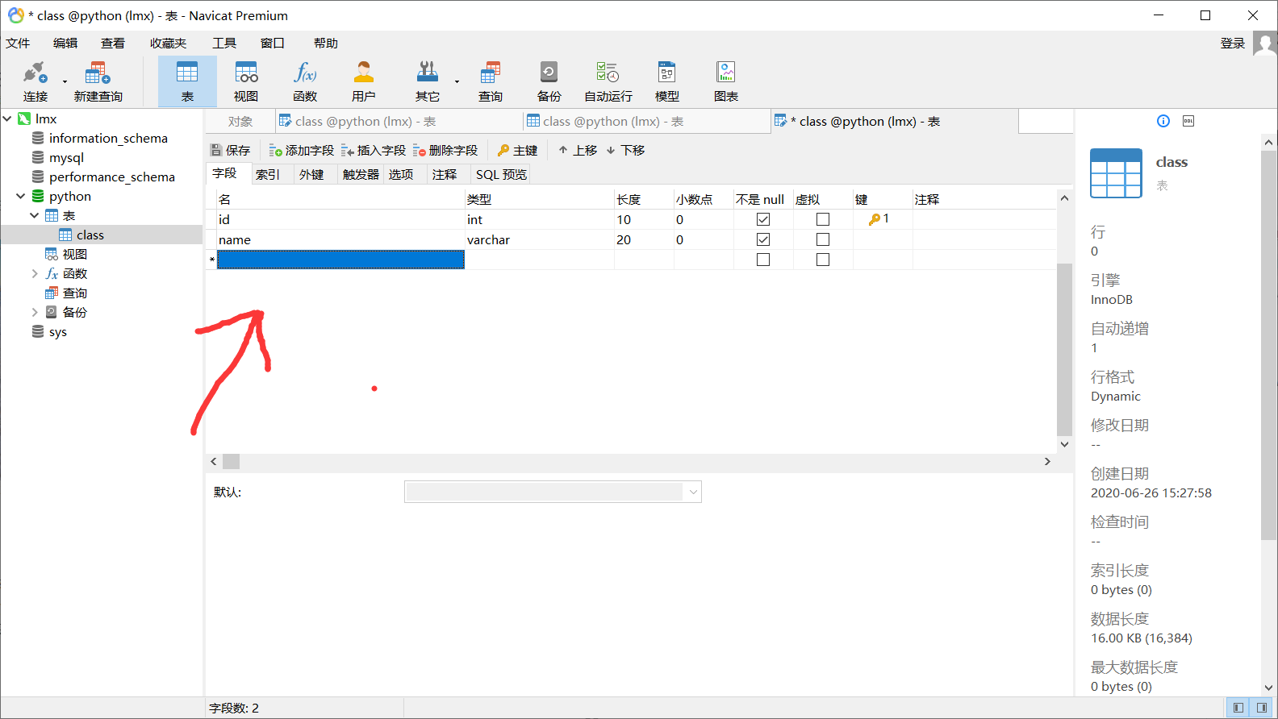Image resolution: width=1278 pixels, height=719 pixels.
Task: Switch to the Objects (对象) tab
Action: click(x=240, y=121)
